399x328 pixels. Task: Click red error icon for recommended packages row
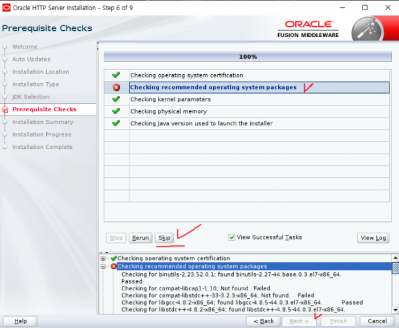pos(116,87)
